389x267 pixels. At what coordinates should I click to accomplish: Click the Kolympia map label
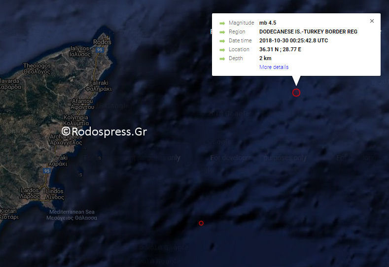(x=76, y=120)
